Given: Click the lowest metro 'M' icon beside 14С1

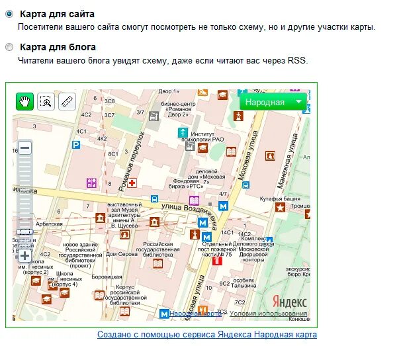Looking at the screenshot, I should 206,237.
